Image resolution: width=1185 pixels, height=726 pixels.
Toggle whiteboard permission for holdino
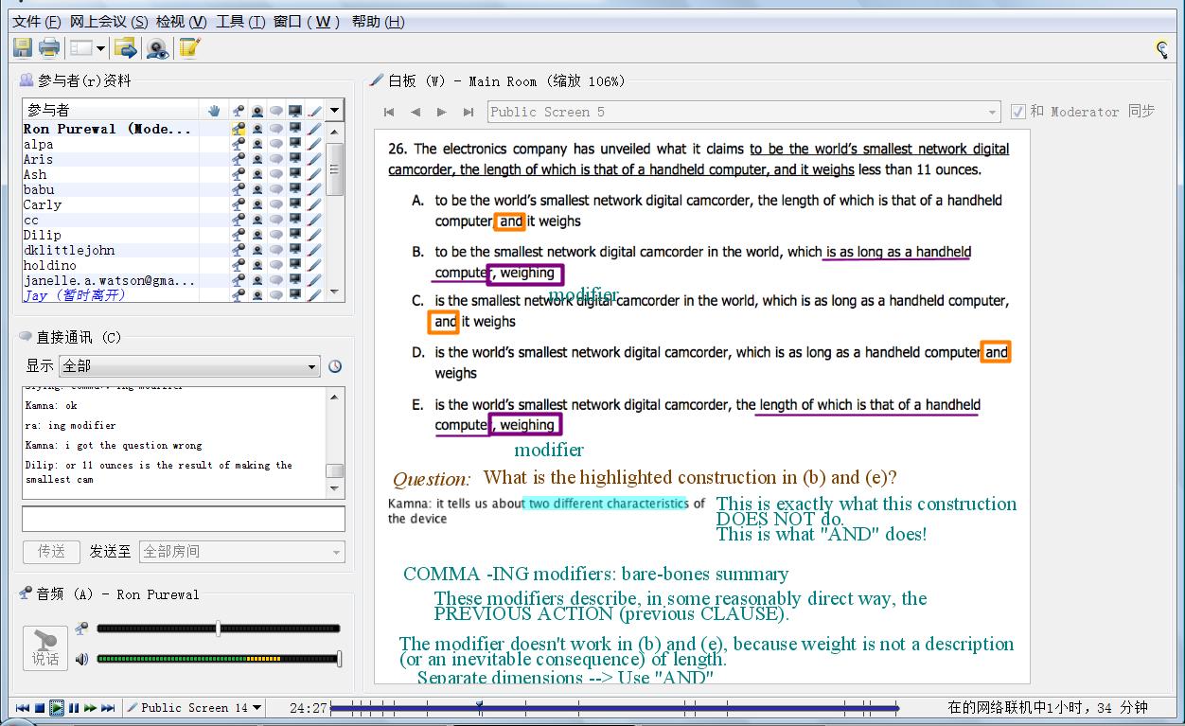pos(314,265)
